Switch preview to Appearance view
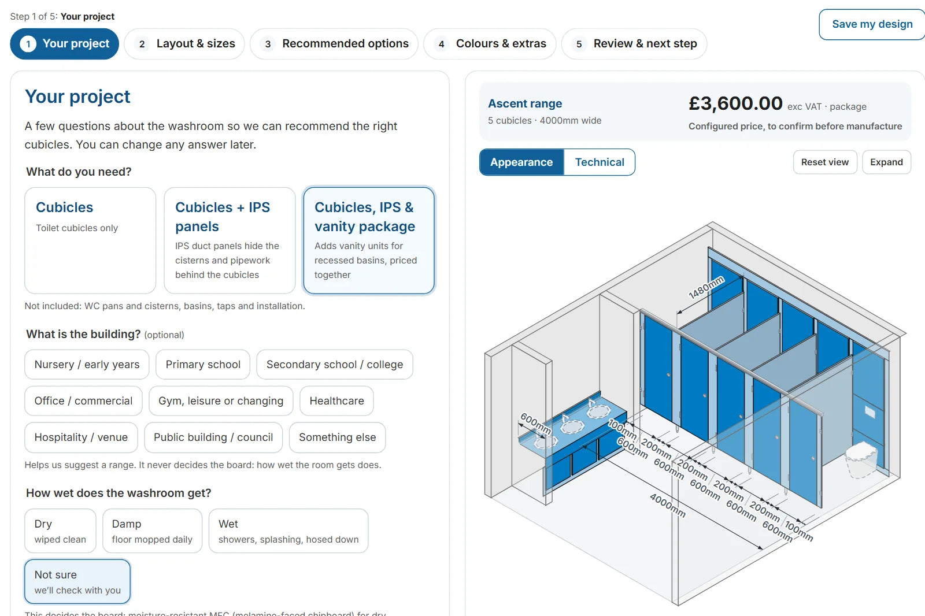This screenshot has height=616, width=925. [x=521, y=162]
